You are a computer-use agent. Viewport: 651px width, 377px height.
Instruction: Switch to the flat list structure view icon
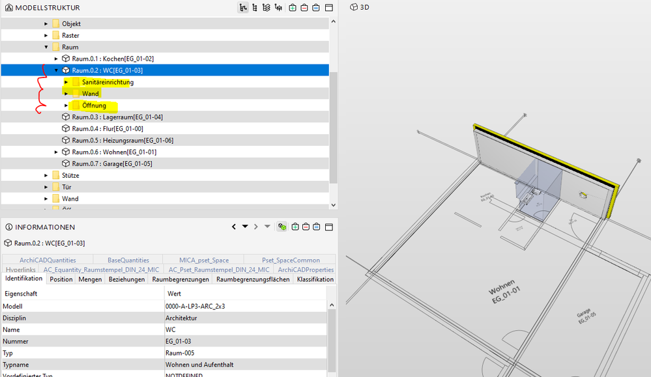(x=254, y=7)
